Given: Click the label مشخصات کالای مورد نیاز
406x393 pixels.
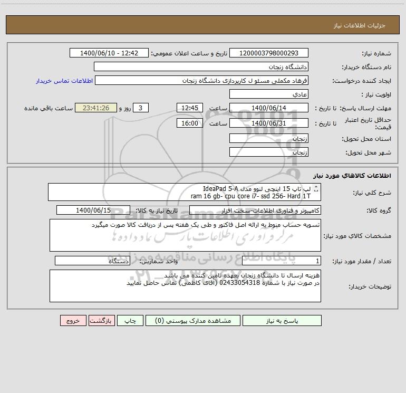Looking at the screenshot, I should tap(357, 236).
